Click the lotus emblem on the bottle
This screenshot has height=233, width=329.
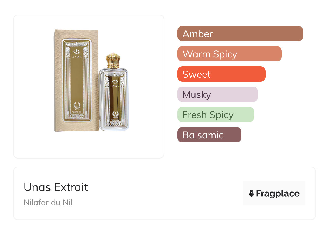click(115, 81)
